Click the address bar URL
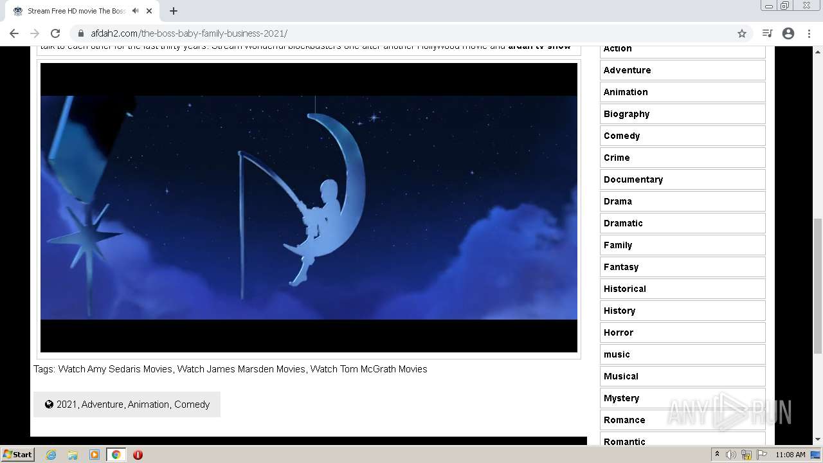Screen dimensions: 823x463 coord(189,33)
